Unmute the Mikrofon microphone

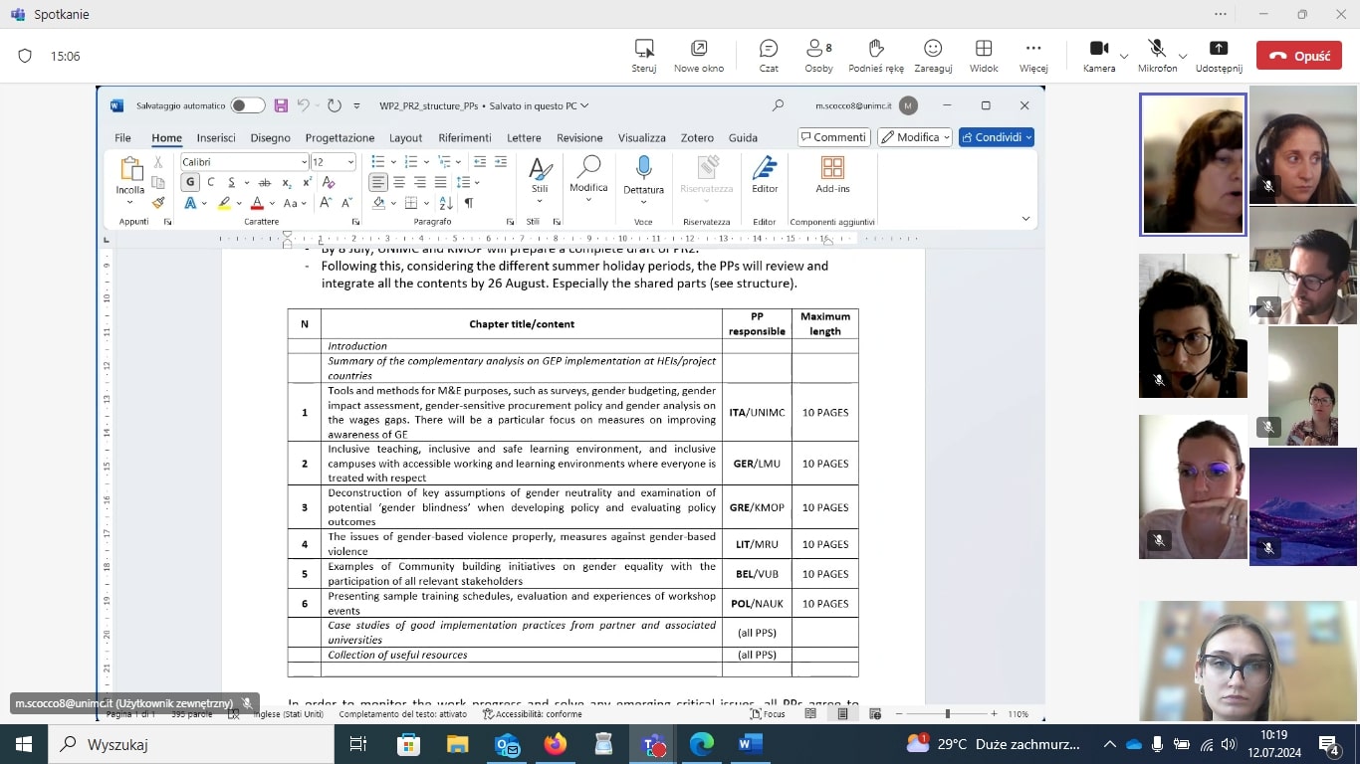1157,56
